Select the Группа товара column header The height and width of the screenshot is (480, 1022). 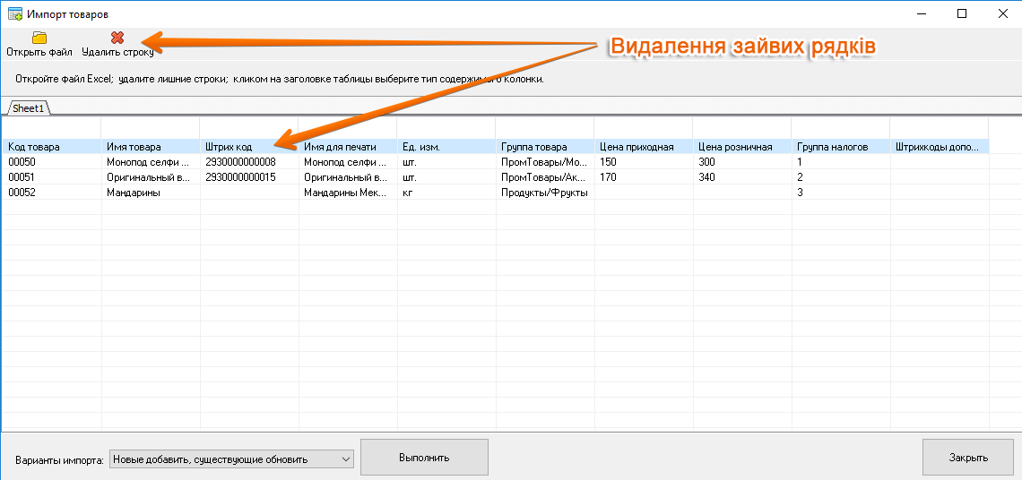(545, 147)
